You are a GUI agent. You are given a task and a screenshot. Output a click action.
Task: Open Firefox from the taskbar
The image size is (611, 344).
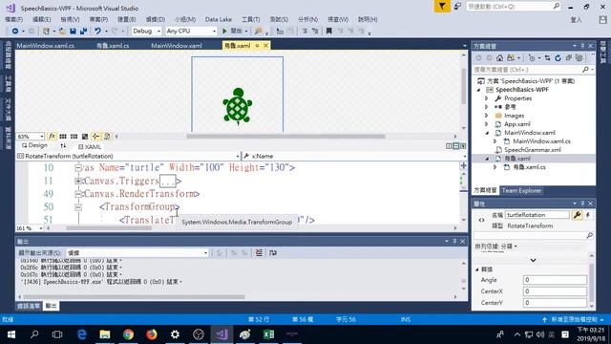(152, 334)
